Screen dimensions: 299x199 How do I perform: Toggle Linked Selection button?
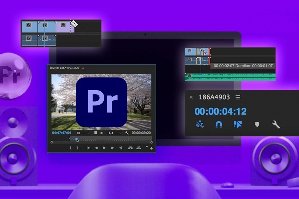tap(238, 125)
